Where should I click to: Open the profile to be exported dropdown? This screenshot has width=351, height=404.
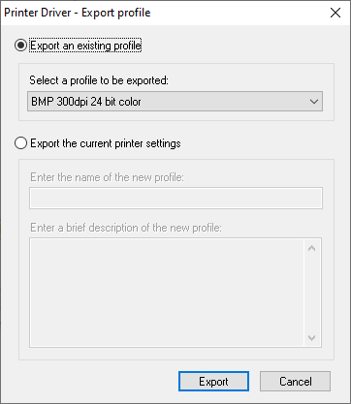175,102
